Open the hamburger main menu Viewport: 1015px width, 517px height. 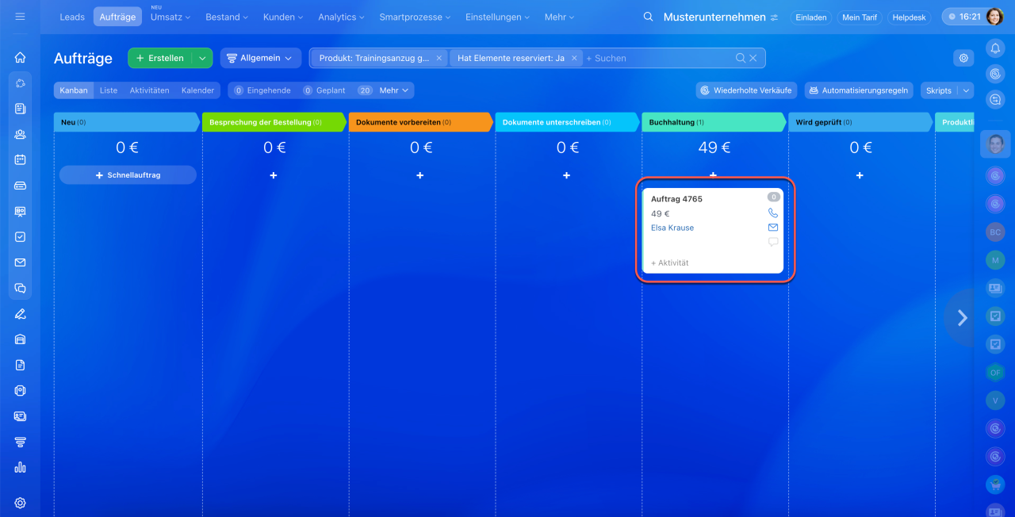(20, 17)
